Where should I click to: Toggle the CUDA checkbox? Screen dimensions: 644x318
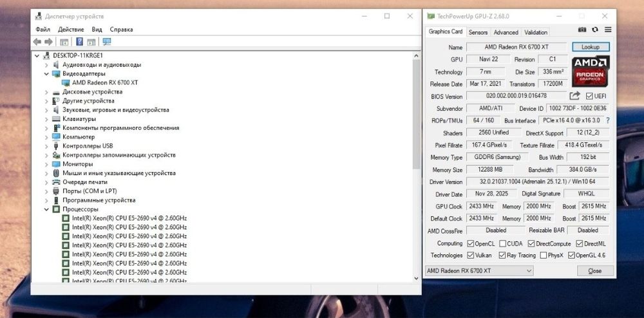pos(502,243)
